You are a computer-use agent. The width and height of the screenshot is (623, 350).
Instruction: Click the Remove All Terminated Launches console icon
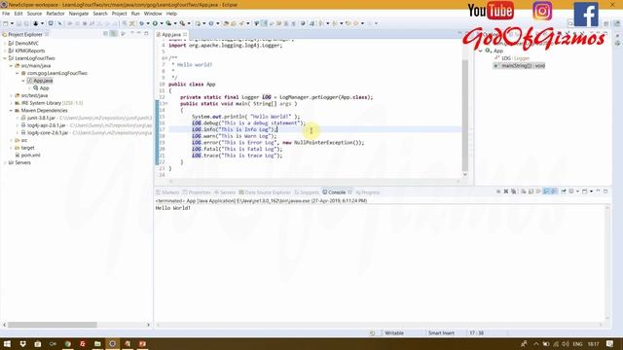click(x=513, y=192)
